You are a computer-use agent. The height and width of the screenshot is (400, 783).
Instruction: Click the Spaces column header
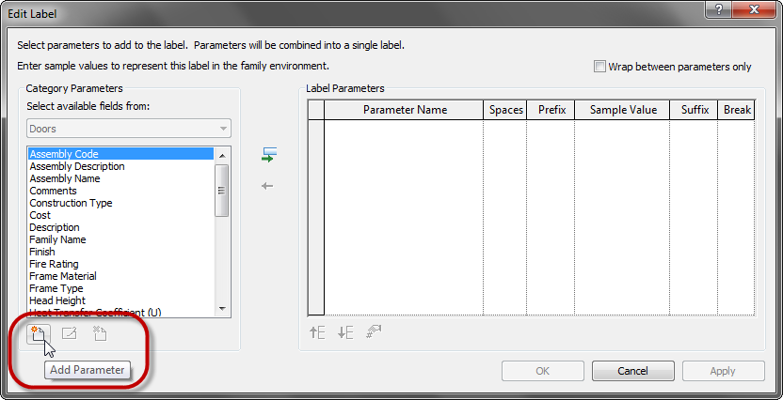click(505, 110)
